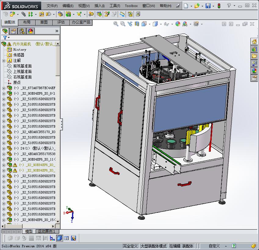Click the Bill of Materials icon
This screenshot has width=259, height=250.
click(x=99, y=14)
